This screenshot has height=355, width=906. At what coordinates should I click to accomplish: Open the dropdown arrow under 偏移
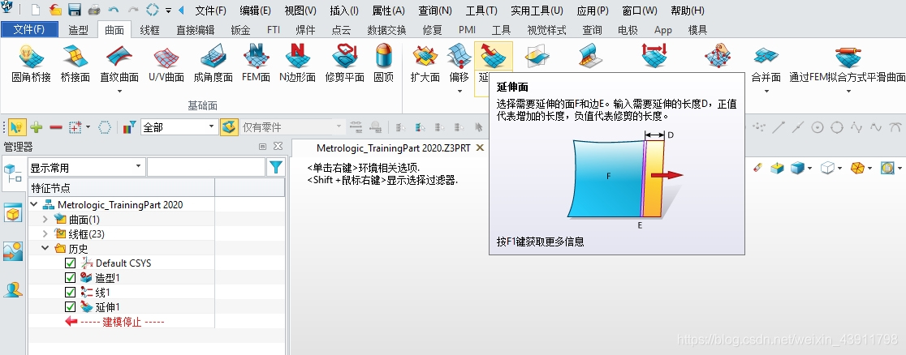[459, 92]
